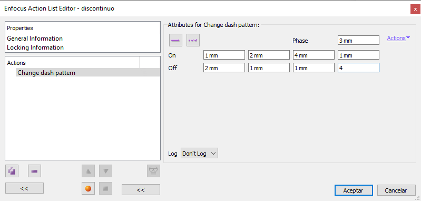
Task: Select the dashed line pattern icon
Action: (193, 40)
